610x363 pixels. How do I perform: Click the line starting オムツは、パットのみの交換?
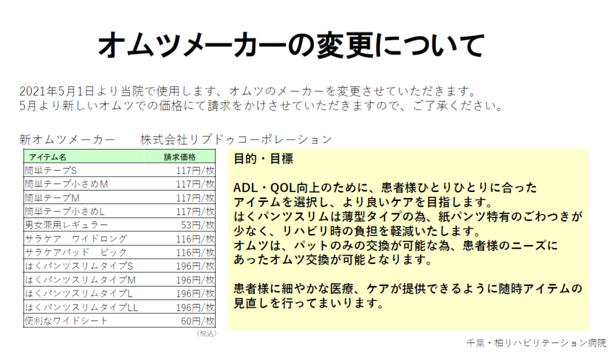(396, 245)
